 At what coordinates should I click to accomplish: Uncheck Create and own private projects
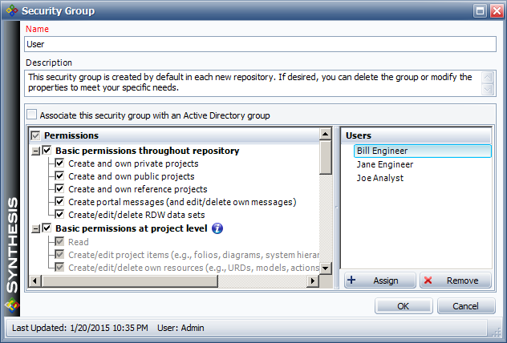(x=59, y=163)
